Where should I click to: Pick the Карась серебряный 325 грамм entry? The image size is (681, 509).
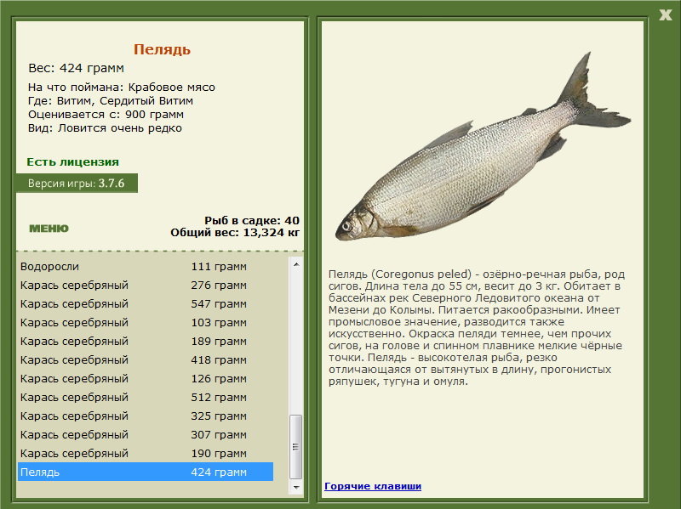tap(146, 416)
